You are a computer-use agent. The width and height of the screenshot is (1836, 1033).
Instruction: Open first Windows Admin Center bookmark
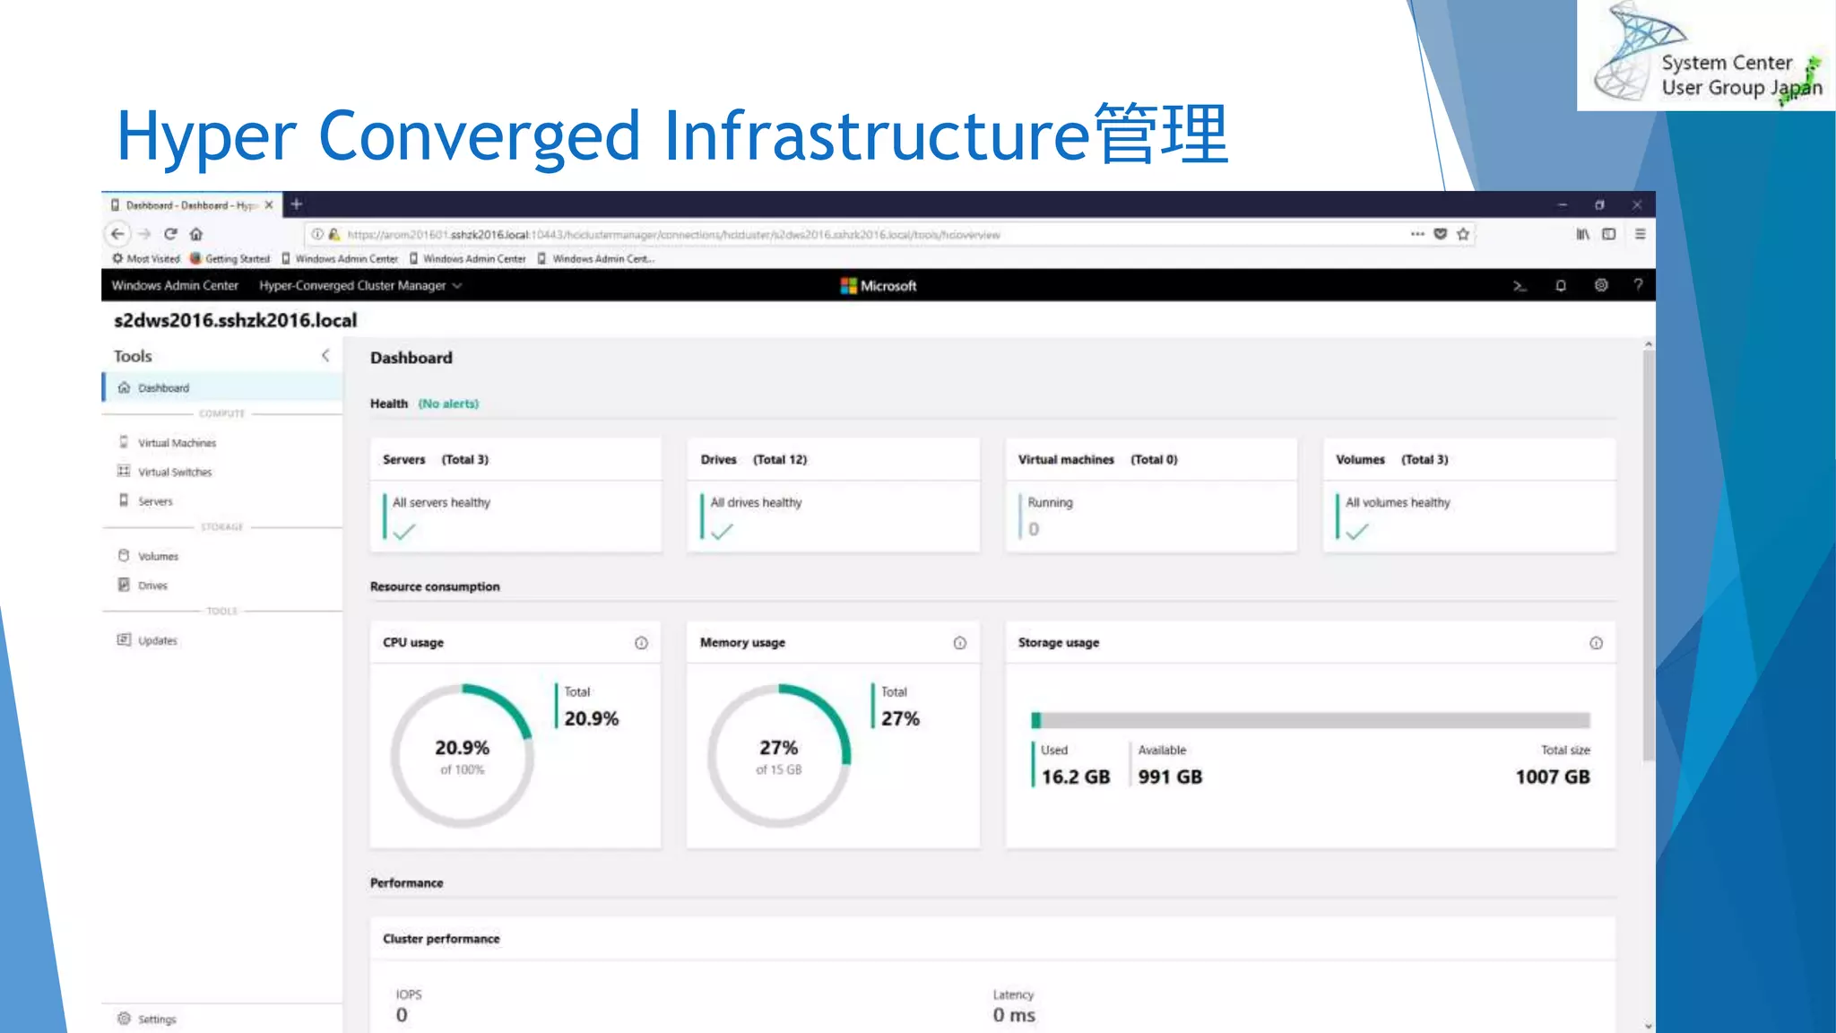pyautogui.click(x=340, y=258)
